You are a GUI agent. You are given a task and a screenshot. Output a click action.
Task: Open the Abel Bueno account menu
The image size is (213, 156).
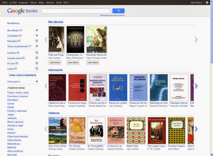tap(197, 2)
